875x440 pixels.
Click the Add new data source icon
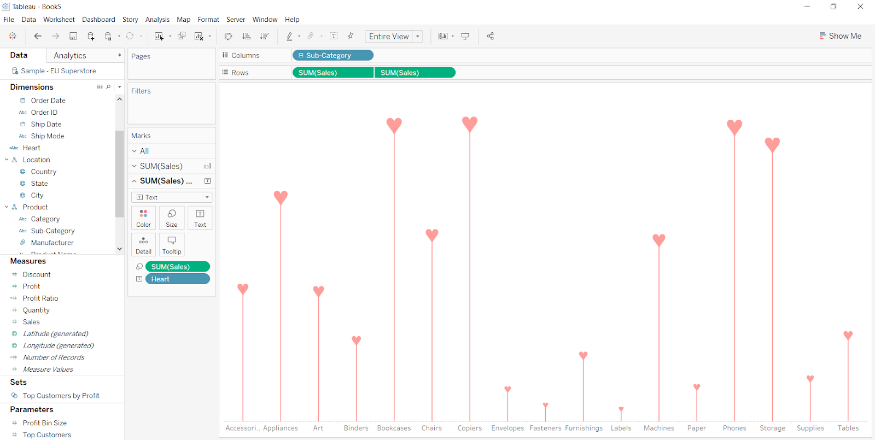[91, 36]
